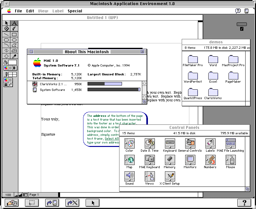Select the rectangle tool

14,35
